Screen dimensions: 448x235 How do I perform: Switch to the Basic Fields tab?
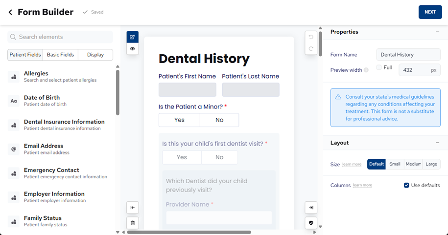click(x=60, y=55)
